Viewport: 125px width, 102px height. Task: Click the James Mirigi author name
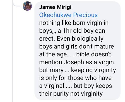tap(55, 7)
